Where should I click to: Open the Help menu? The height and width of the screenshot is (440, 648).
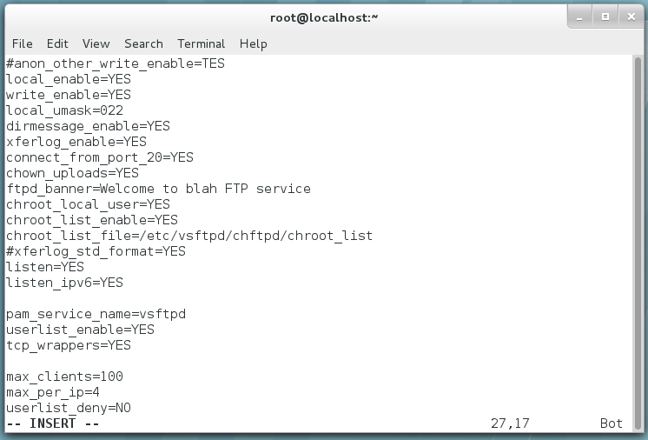pos(253,43)
